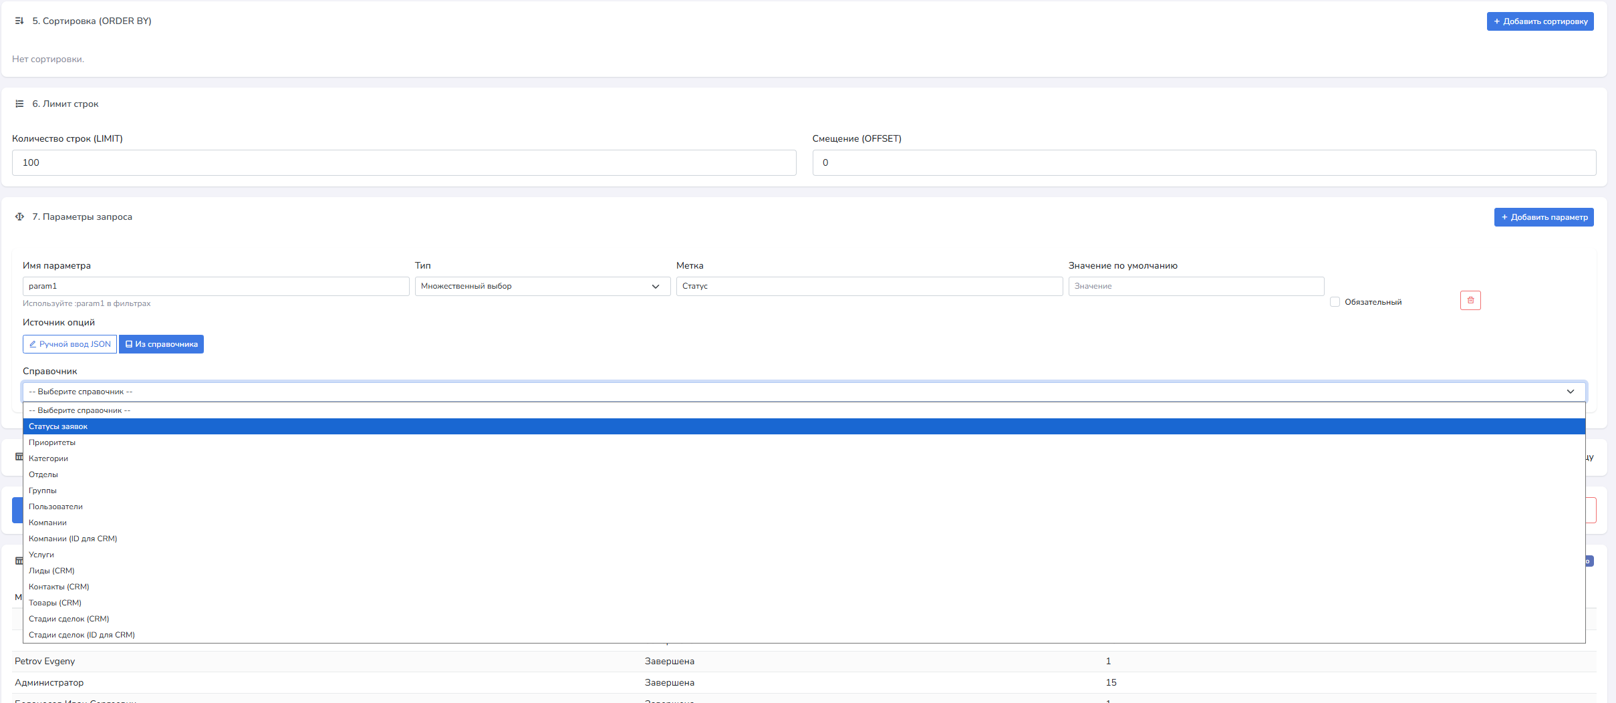This screenshot has width=1616, height=703.
Task: Switch to Ручной ввод JSON source
Action: coord(70,344)
